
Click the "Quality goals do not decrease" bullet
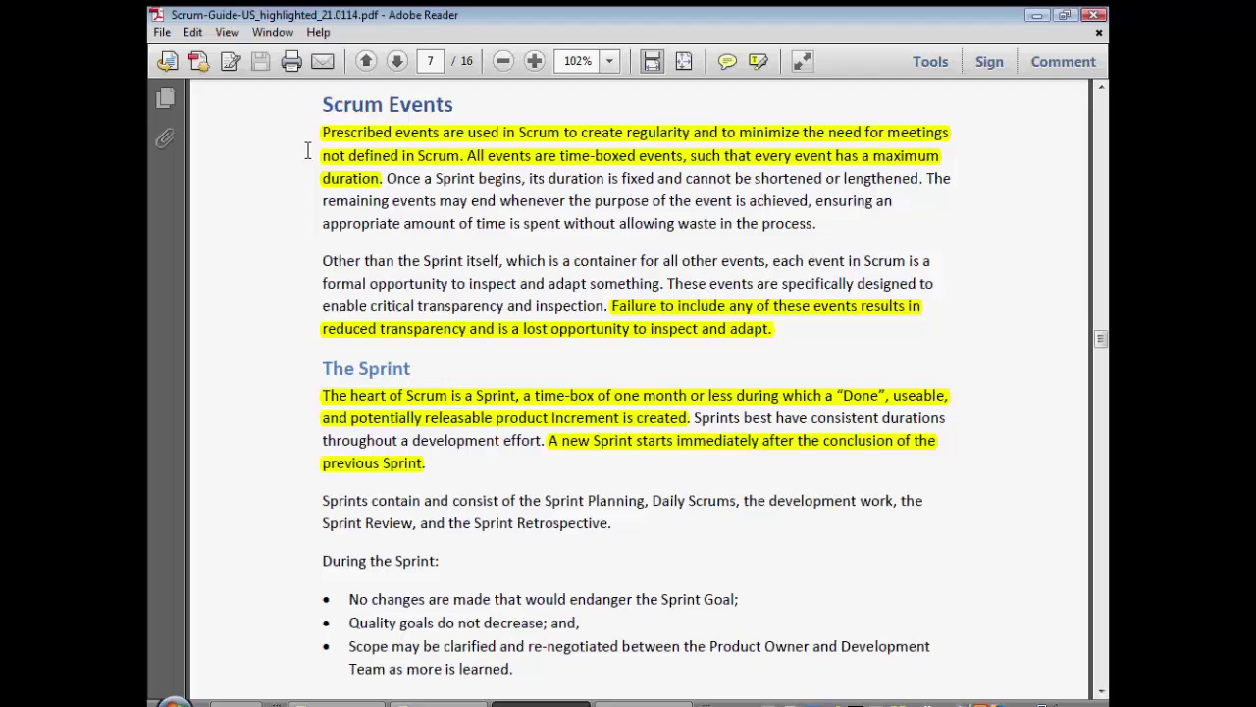[464, 623]
